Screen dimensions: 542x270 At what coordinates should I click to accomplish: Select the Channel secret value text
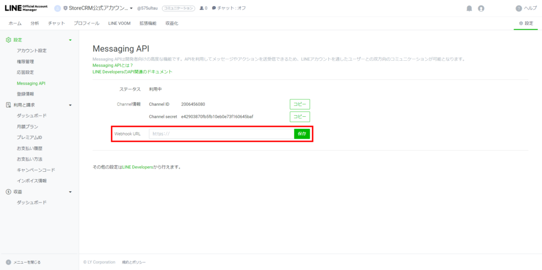click(217, 117)
